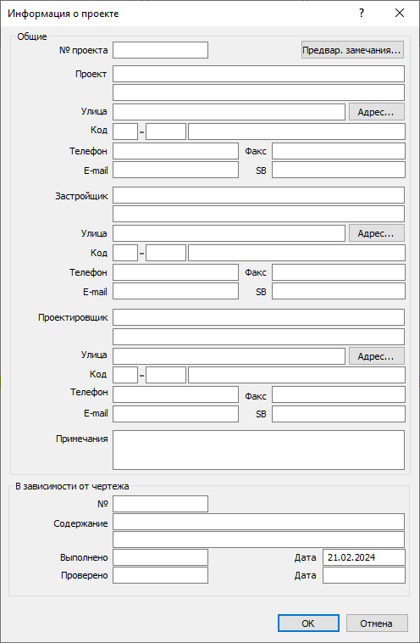Screen dimensions: 420x643
Task: Close the Информация о проекте dialog
Action: [400, 13]
